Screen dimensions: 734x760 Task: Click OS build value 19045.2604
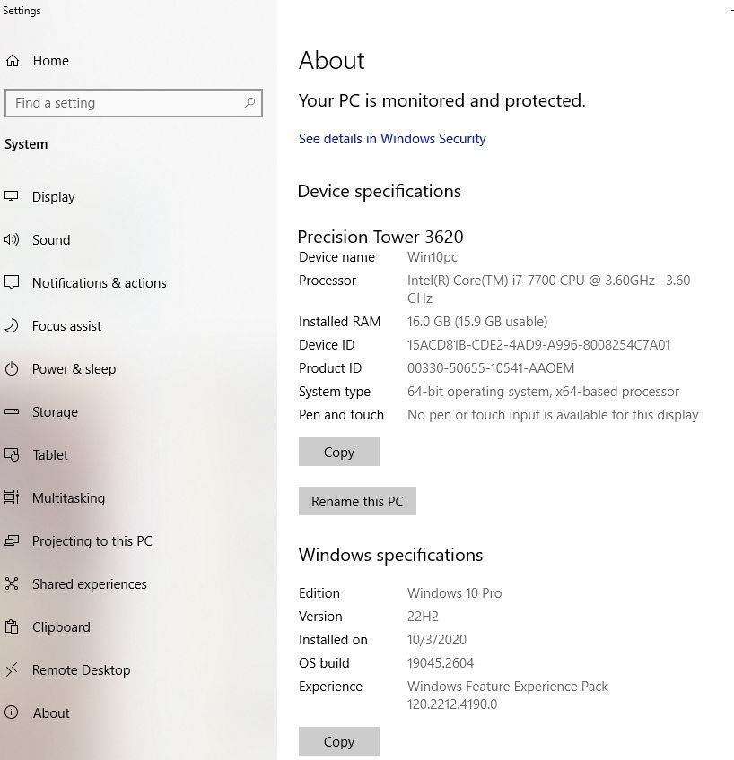point(441,663)
